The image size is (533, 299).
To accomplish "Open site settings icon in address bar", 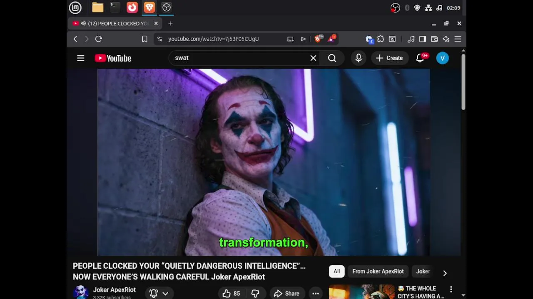I will (x=160, y=39).
